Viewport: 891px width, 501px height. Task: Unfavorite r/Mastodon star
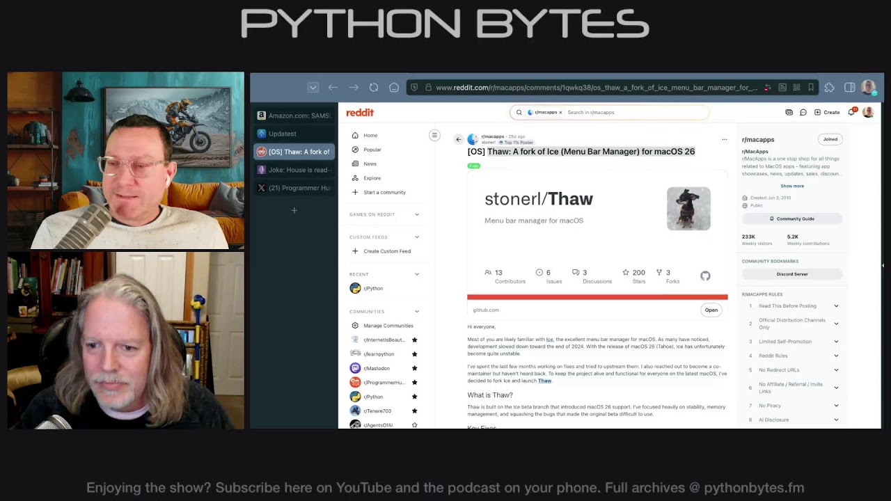(x=415, y=368)
